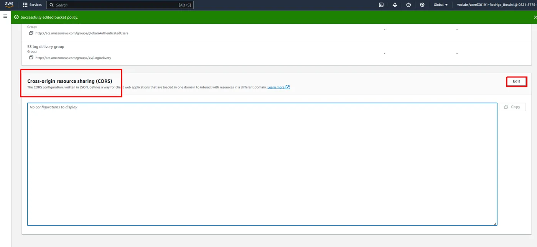Copy the AuthenticatedUsers group URL
Viewport: 537px width, 247px height.
click(x=31, y=33)
